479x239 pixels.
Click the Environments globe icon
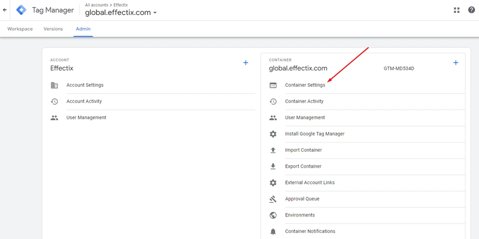pyautogui.click(x=273, y=215)
